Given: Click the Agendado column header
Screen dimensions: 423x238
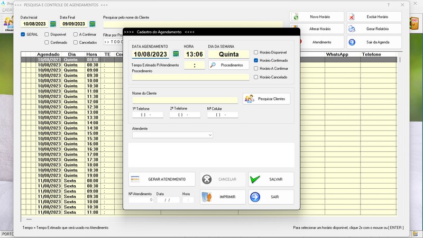Looking at the screenshot, I should (48, 54).
